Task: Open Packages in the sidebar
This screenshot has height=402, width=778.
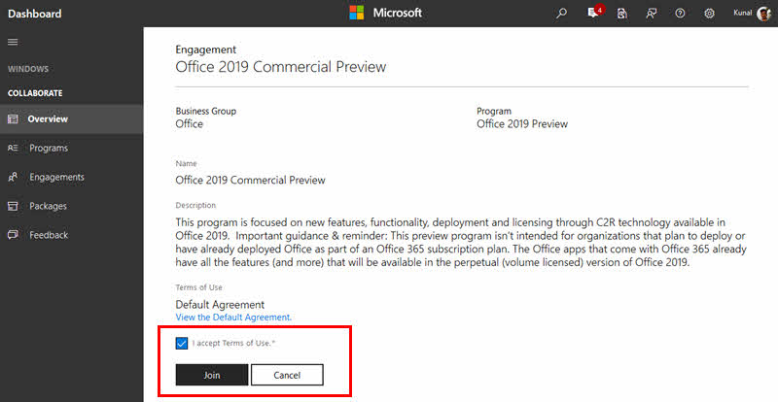Action: pyautogui.click(x=48, y=206)
